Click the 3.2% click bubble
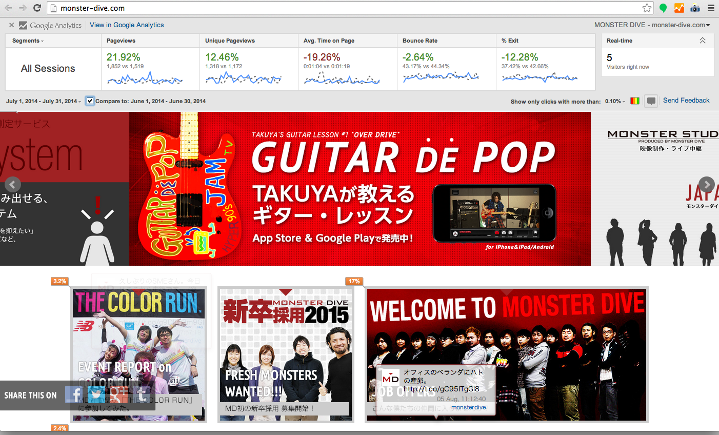Screen dimensions: 719x435 (x=59, y=281)
